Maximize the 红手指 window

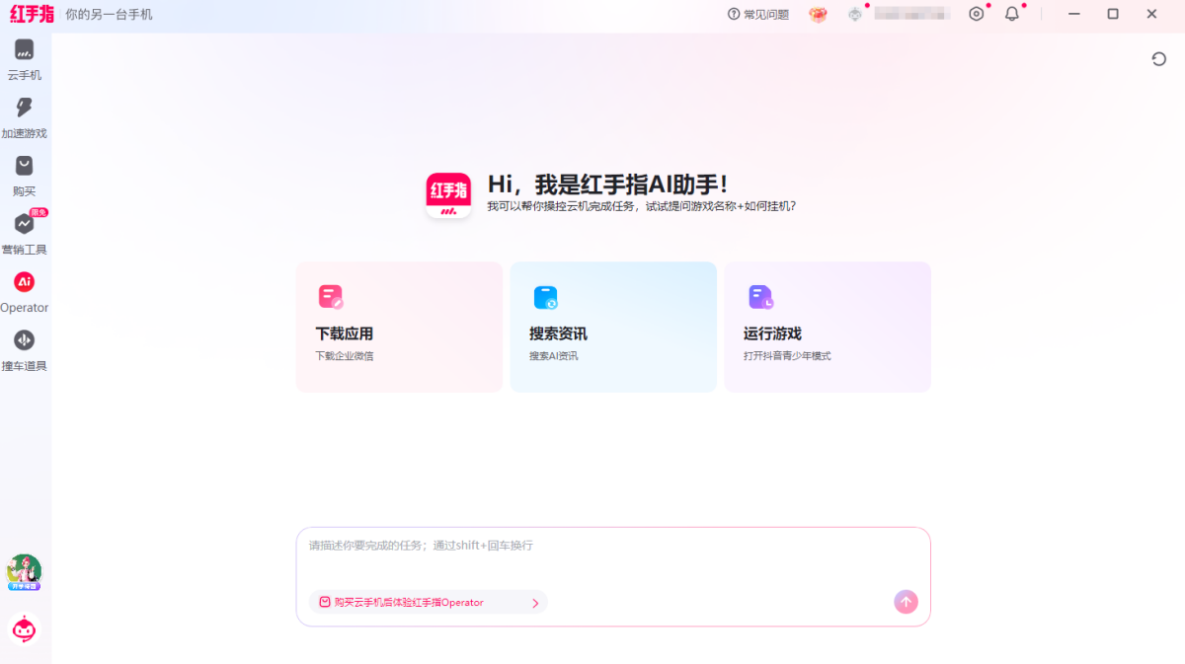point(1113,14)
